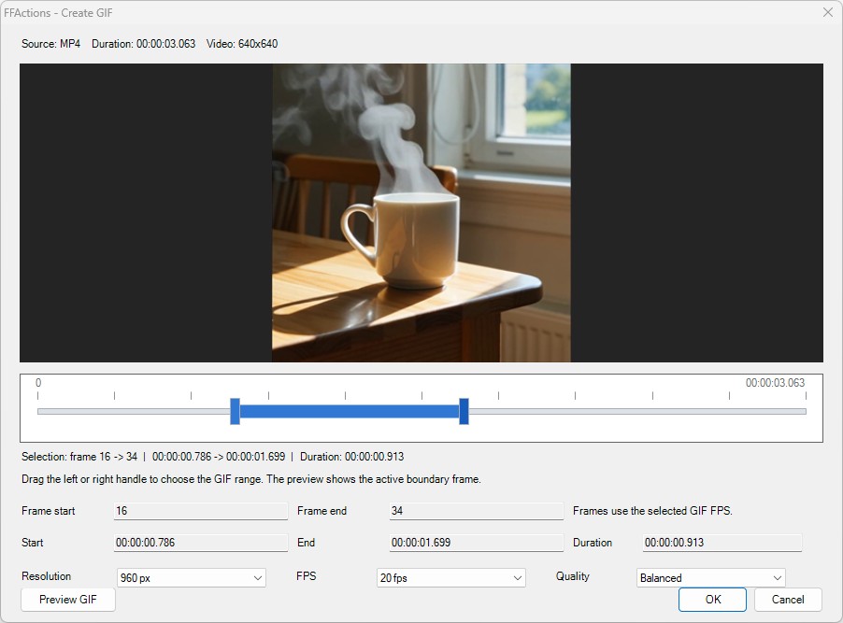Click the Frame end label

coord(322,511)
